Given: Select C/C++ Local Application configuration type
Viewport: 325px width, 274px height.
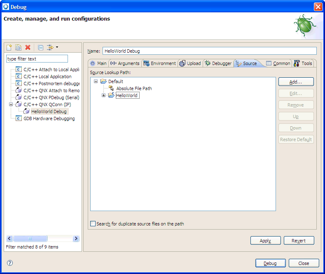Looking at the screenshot, I should [47, 77].
